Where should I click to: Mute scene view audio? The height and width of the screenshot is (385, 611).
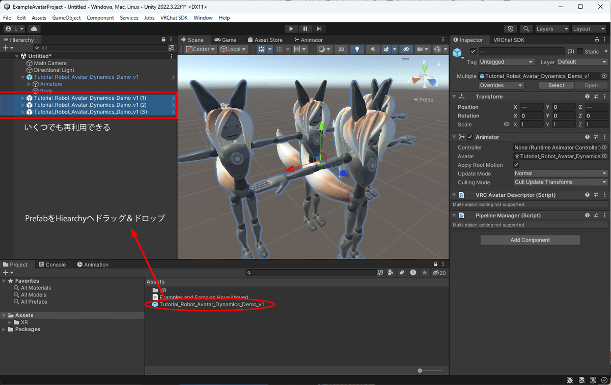click(x=373, y=49)
